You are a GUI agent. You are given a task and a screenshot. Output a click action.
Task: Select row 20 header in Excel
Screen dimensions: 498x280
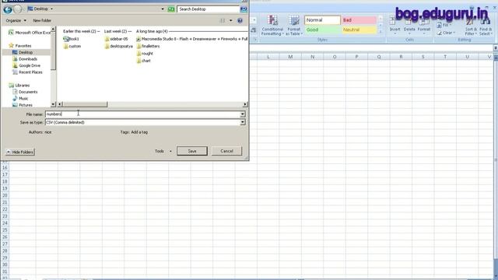click(x=5, y=195)
